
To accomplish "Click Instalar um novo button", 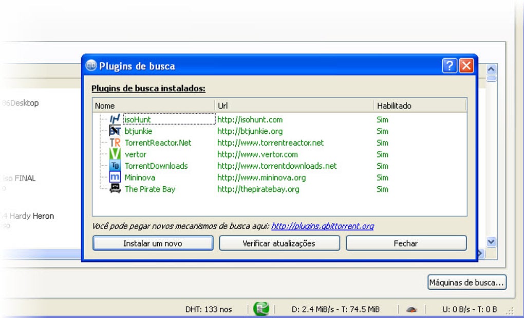I will [x=153, y=243].
